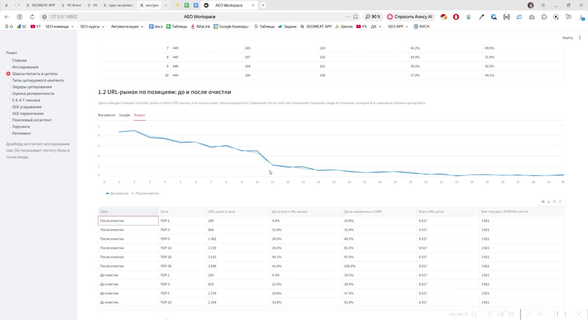Select the Исследования radio option
588x320 pixels.
pyautogui.click(x=22, y=67)
